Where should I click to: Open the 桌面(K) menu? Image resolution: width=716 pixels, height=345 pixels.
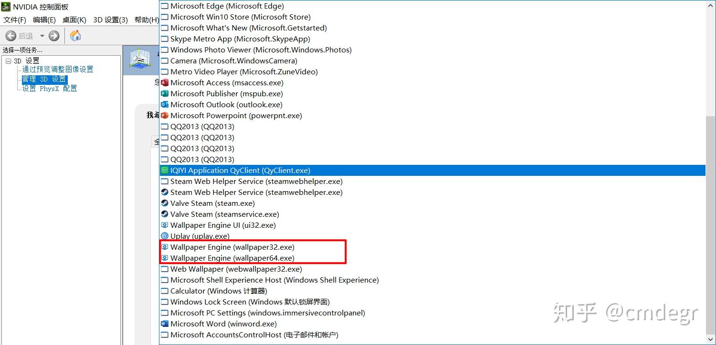pyautogui.click(x=74, y=20)
